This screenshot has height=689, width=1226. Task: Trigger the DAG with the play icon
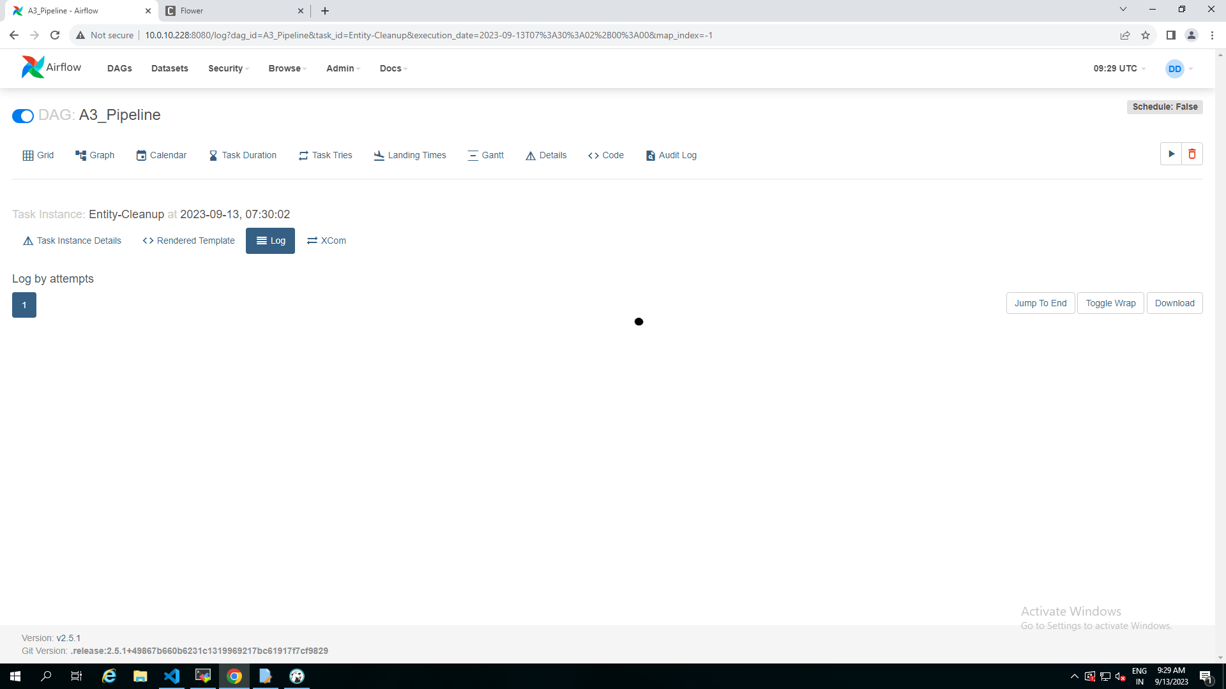point(1171,154)
